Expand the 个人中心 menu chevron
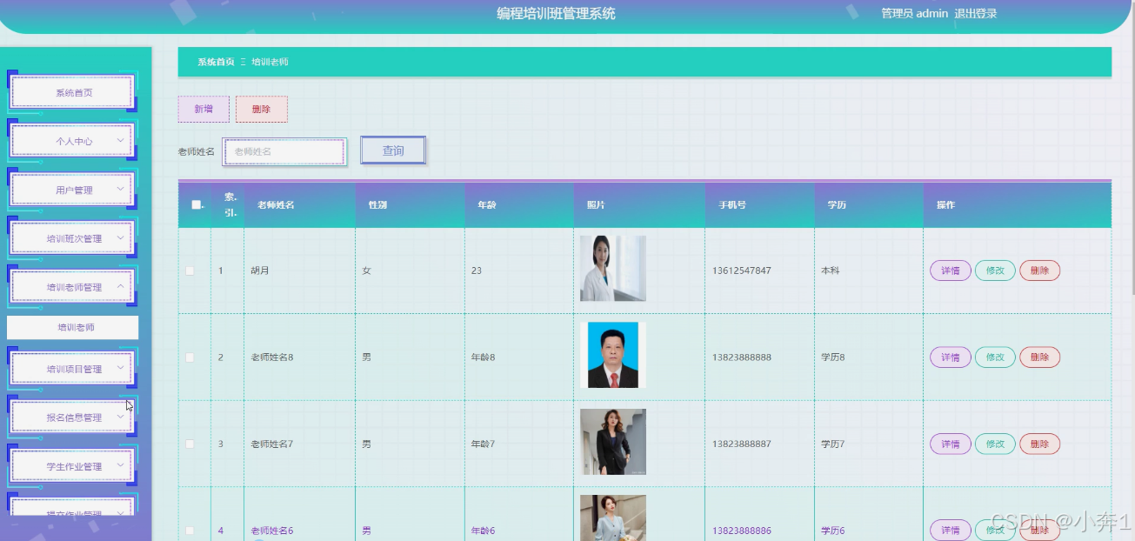 coord(120,140)
